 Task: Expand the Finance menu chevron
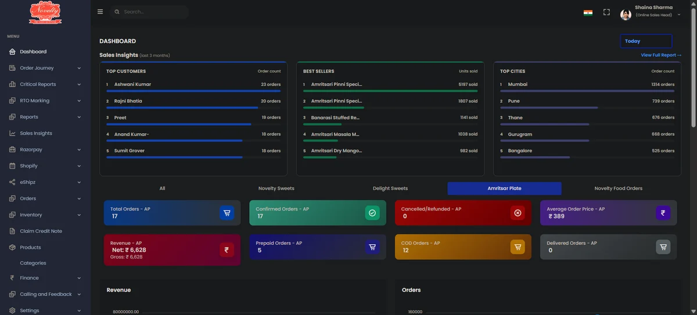(79, 278)
